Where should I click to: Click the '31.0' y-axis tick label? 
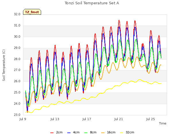(17, 26)
